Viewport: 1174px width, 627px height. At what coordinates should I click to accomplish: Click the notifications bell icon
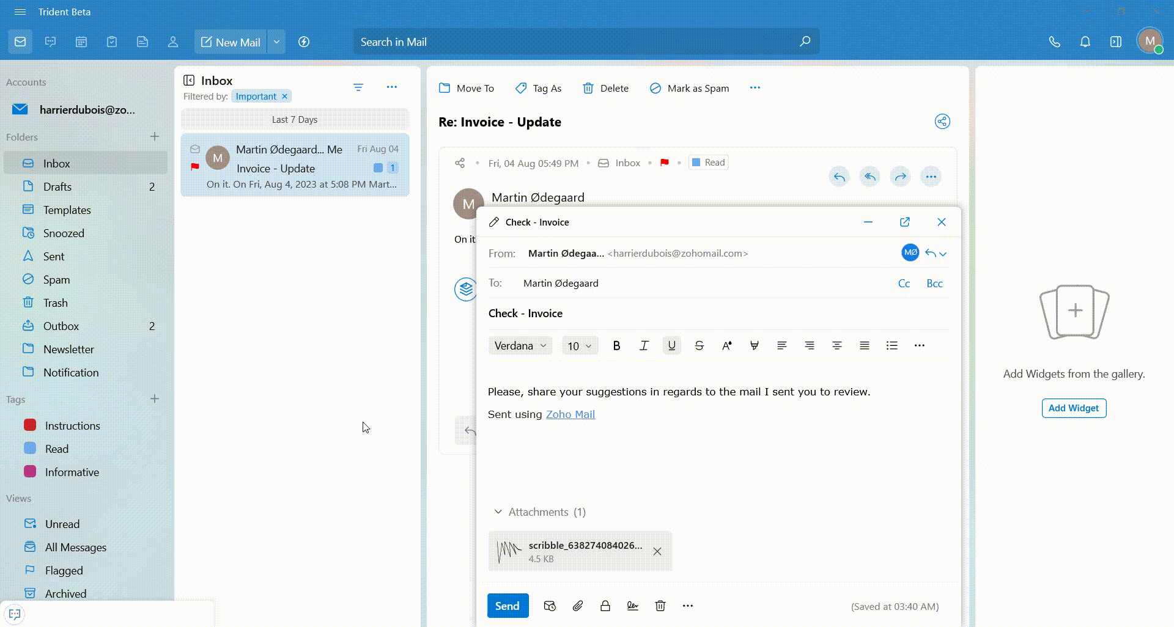pyautogui.click(x=1085, y=42)
